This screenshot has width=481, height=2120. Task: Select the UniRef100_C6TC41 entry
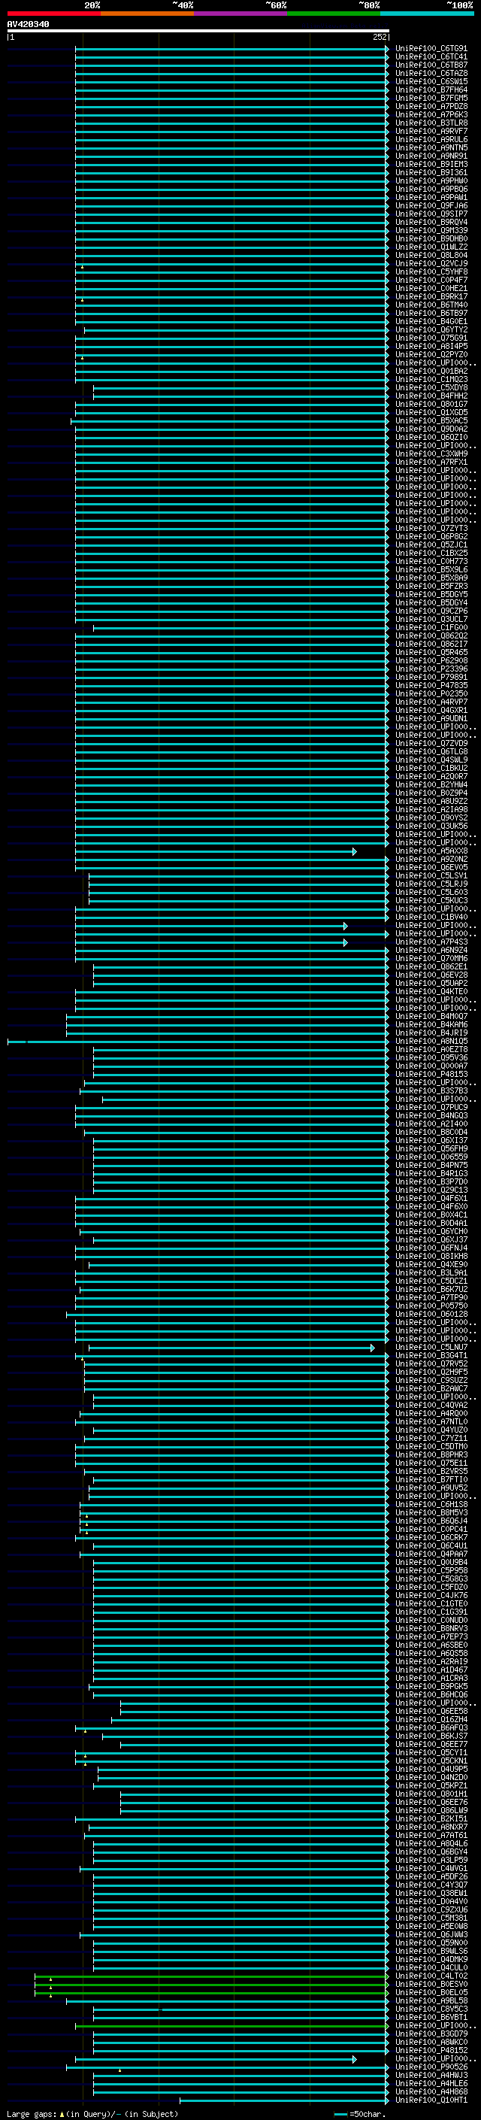coord(431,57)
